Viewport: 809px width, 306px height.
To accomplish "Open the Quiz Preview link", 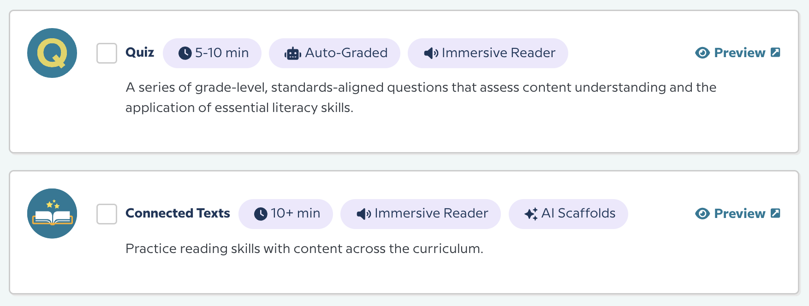I will tap(739, 53).
